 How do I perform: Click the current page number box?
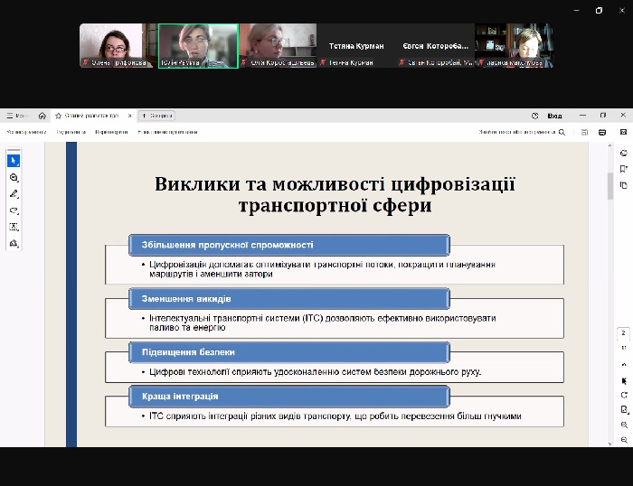point(624,332)
